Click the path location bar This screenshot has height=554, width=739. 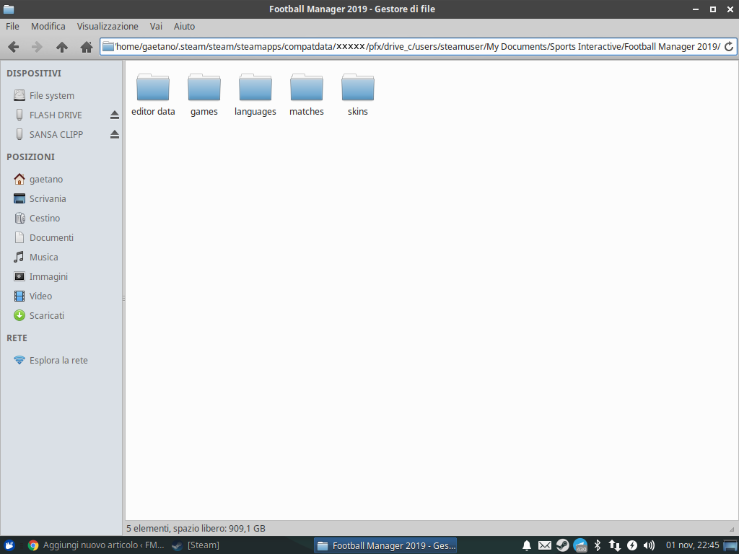418,47
